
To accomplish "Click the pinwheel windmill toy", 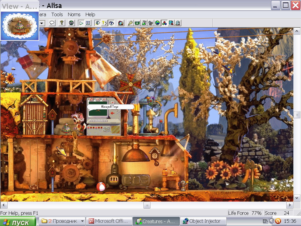I will click(131, 84).
